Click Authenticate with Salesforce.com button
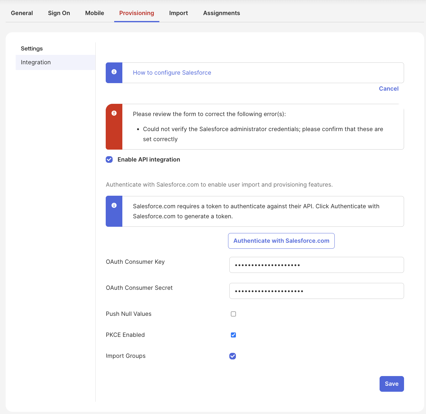The width and height of the screenshot is (426, 414). click(x=281, y=241)
